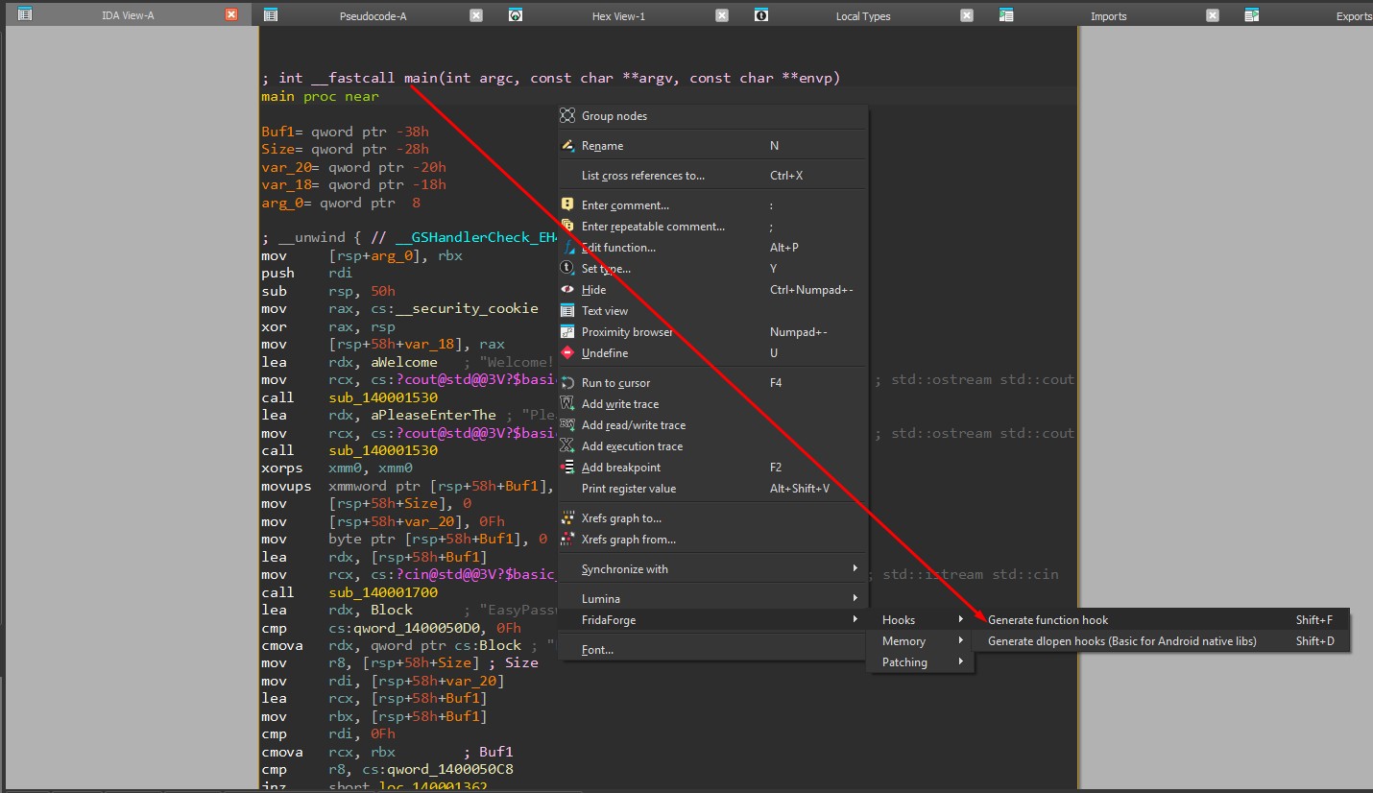Click the Enter comment icon
The width and height of the screenshot is (1373, 793).
click(567, 204)
